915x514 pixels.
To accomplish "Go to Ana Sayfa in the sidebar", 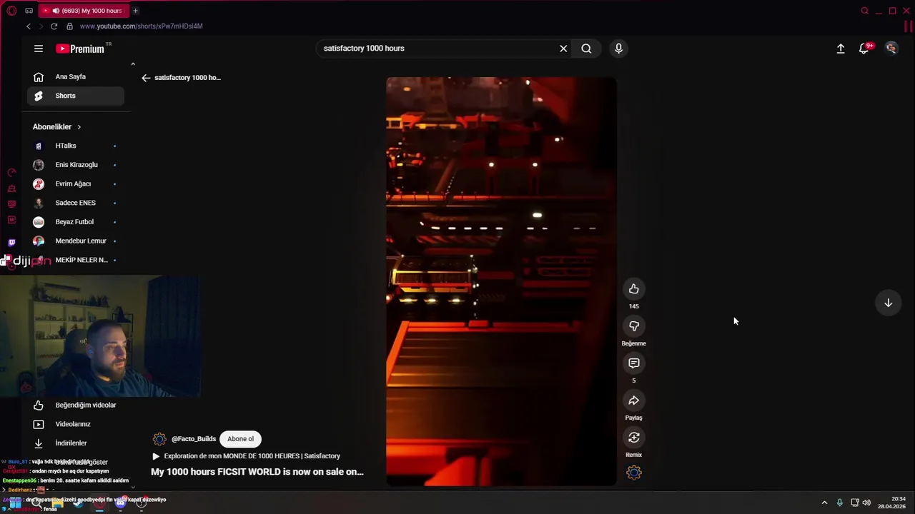I will 76,77.
